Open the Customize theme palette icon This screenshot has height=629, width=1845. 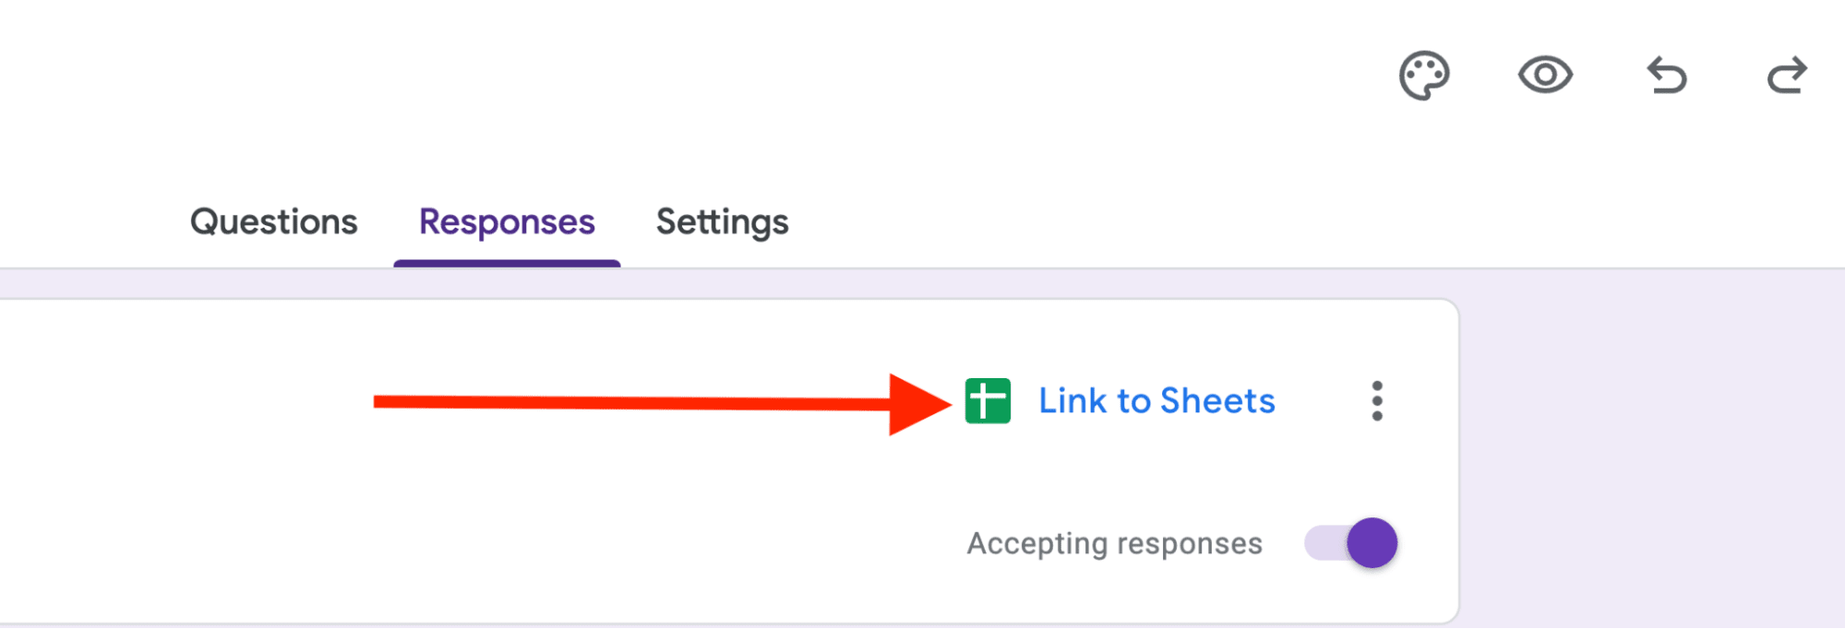pyautogui.click(x=1424, y=76)
